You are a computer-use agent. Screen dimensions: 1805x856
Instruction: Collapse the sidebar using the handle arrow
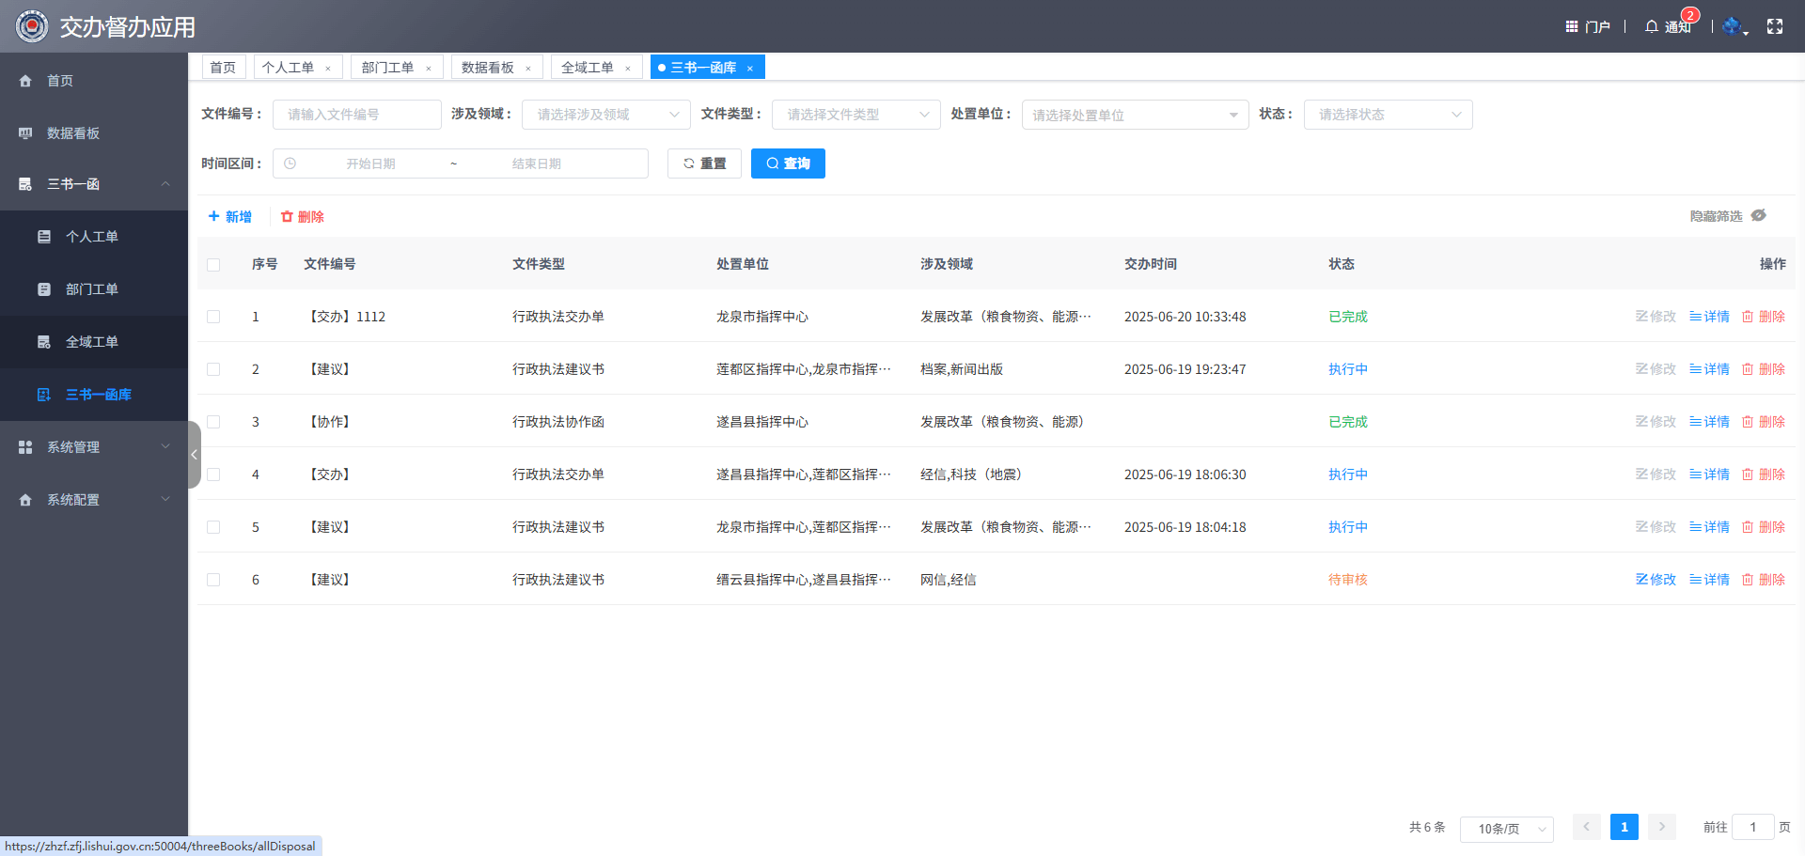pyautogui.click(x=194, y=455)
